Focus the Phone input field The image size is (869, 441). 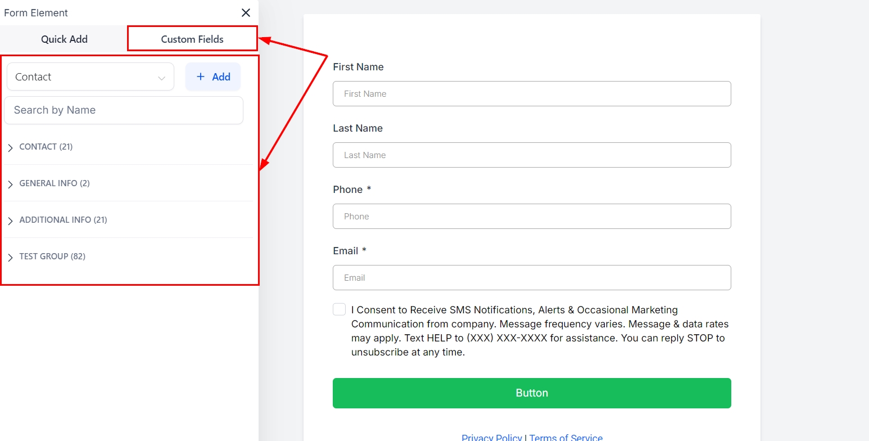532,217
